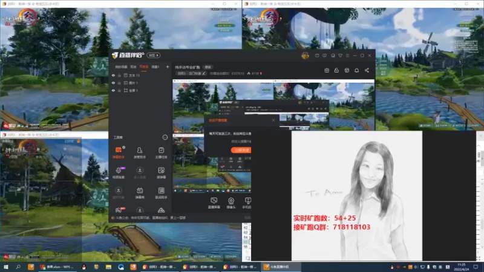Click the pencil sketch portrait in the preview
Screen dimensions: 484x272
click(357, 195)
